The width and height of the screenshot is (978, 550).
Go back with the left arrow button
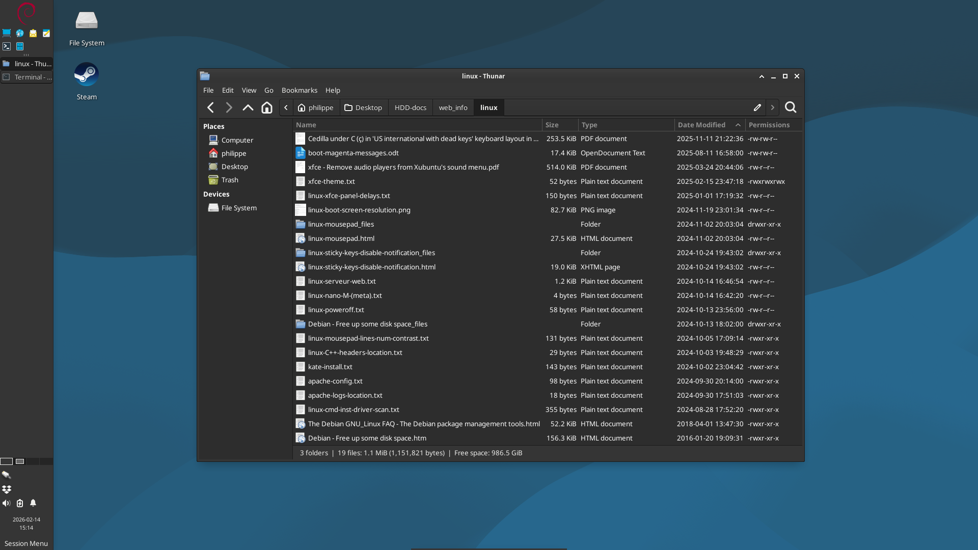(210, 107)
